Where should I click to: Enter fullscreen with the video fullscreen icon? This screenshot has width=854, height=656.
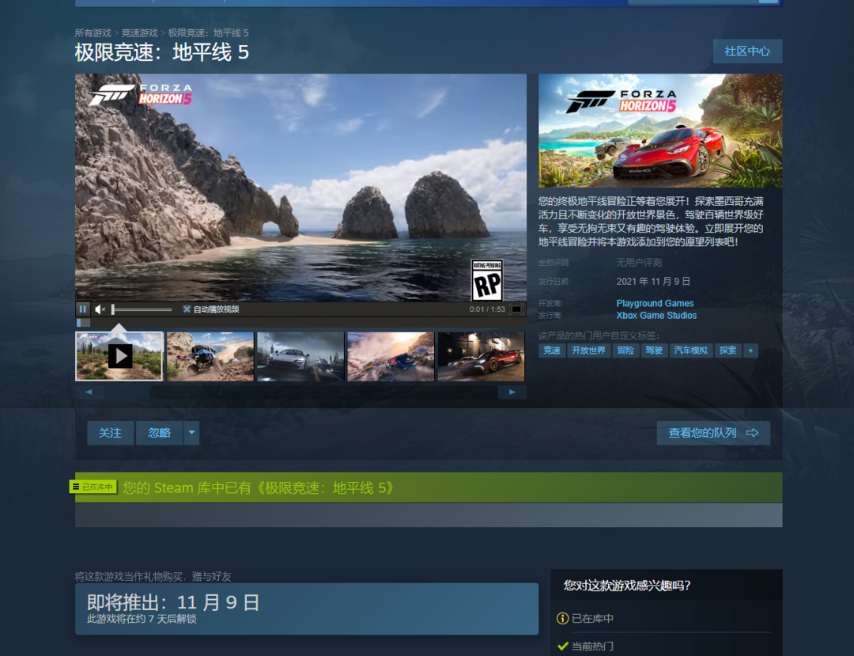pyautogui.click(x=516, y=309)
